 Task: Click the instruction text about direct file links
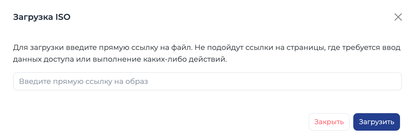pyautogui.click(x=207, y=53)
